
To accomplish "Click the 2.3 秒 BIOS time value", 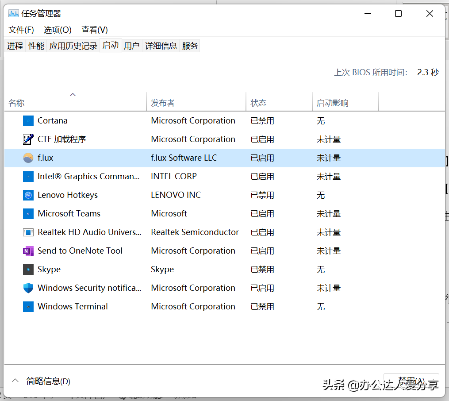I will pos(428,72).
